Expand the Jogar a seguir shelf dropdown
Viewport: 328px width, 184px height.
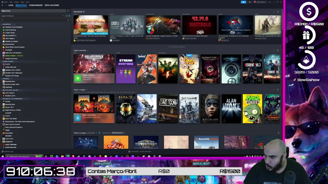[x=87, y=90]
